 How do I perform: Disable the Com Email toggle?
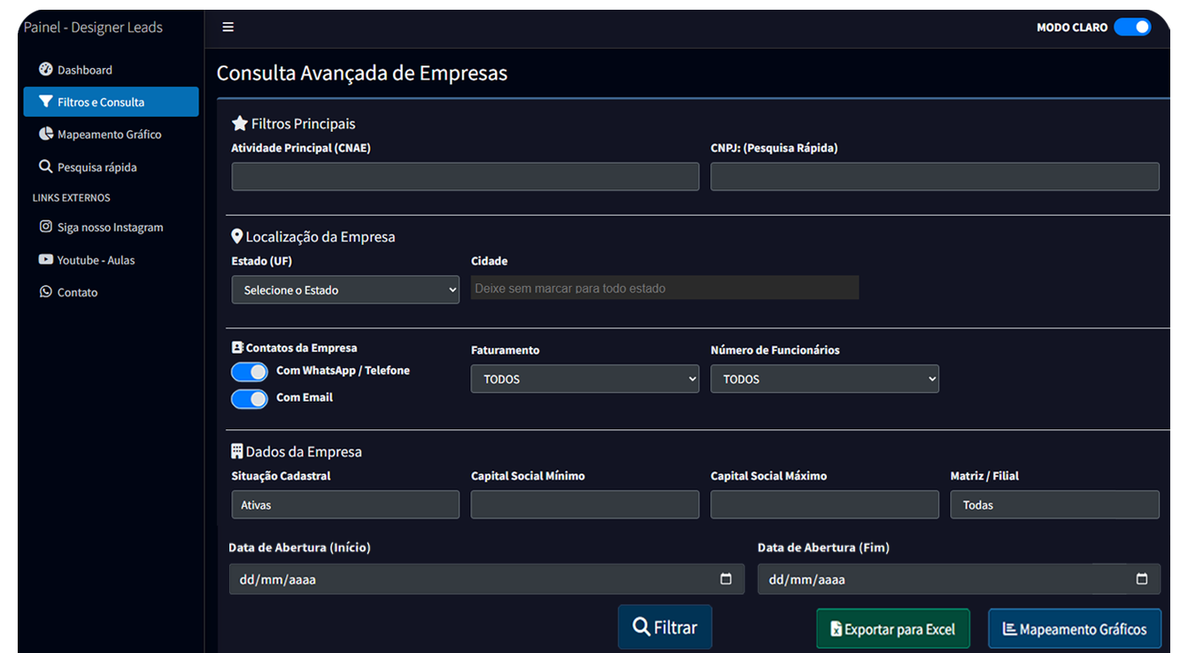(x=249, y=399)
